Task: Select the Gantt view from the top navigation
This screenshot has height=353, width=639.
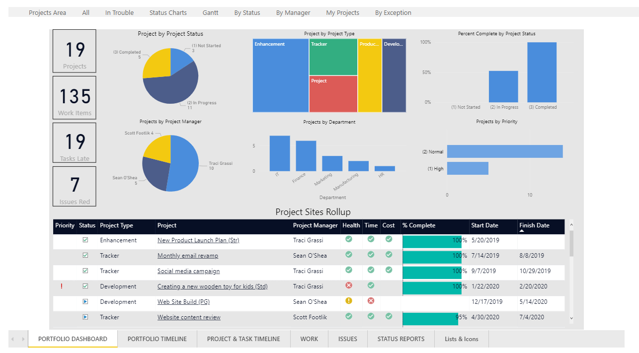Action: click(210, 12)
